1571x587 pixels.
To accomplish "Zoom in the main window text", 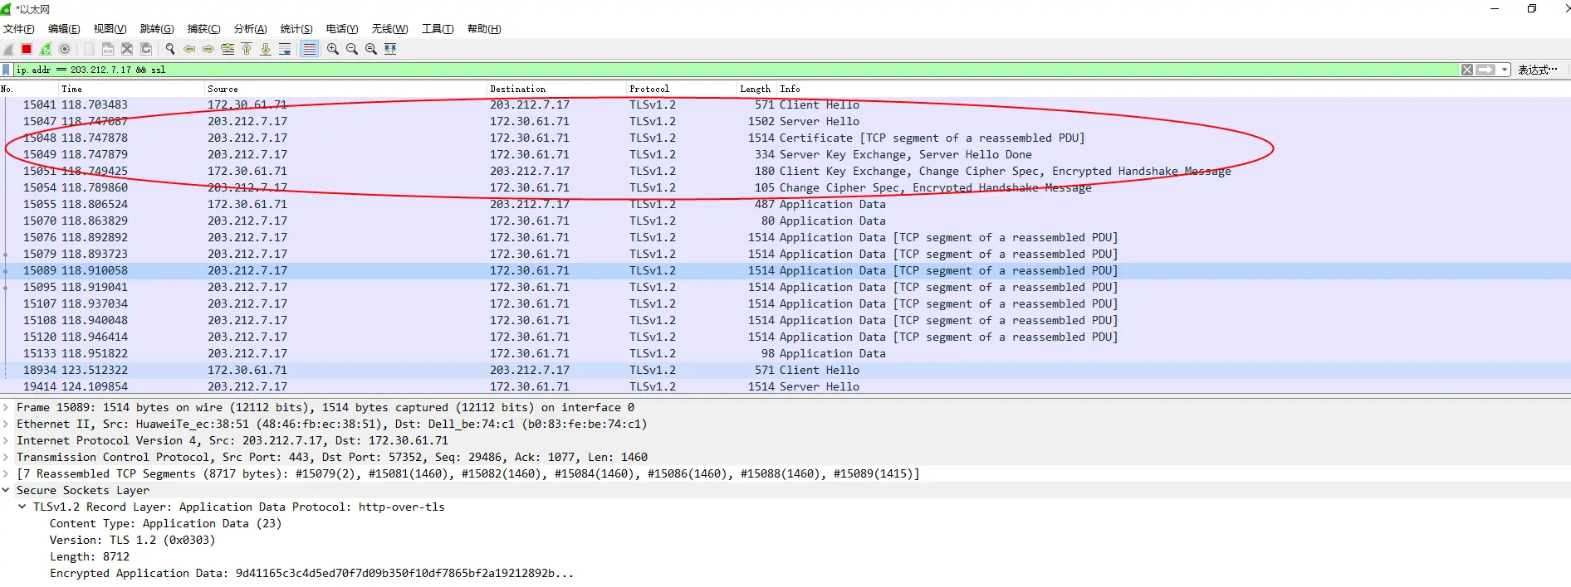I will pyautogui.click(x=333, y=49).
